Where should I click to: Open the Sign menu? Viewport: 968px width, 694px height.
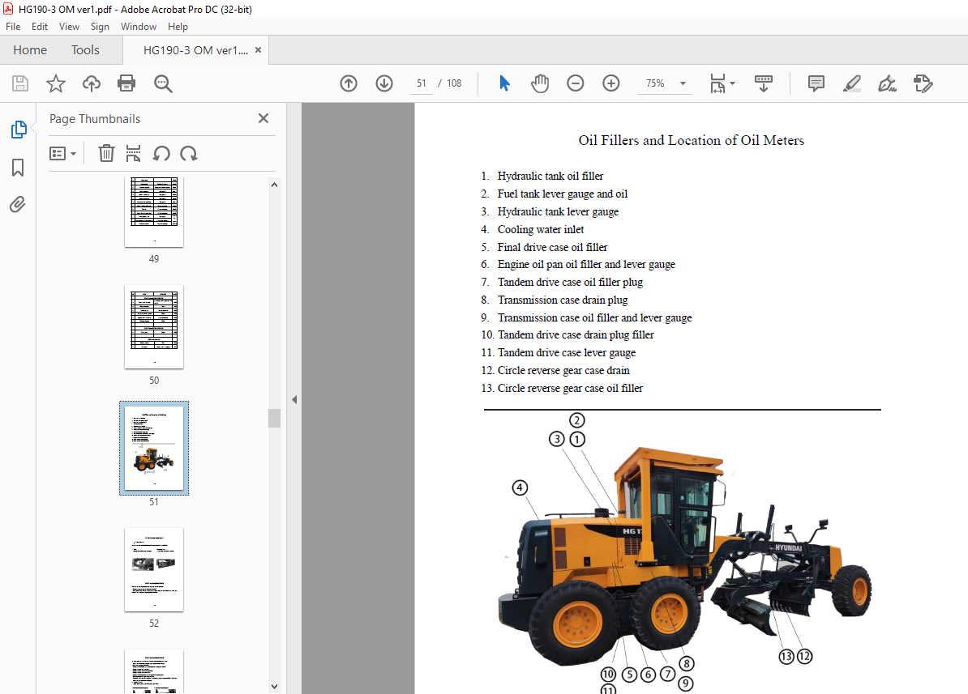(100, 27)
